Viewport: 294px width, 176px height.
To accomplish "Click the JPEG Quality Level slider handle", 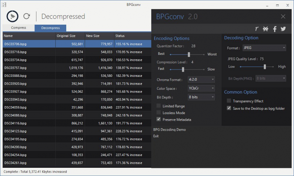I will [x=265, y=67].
